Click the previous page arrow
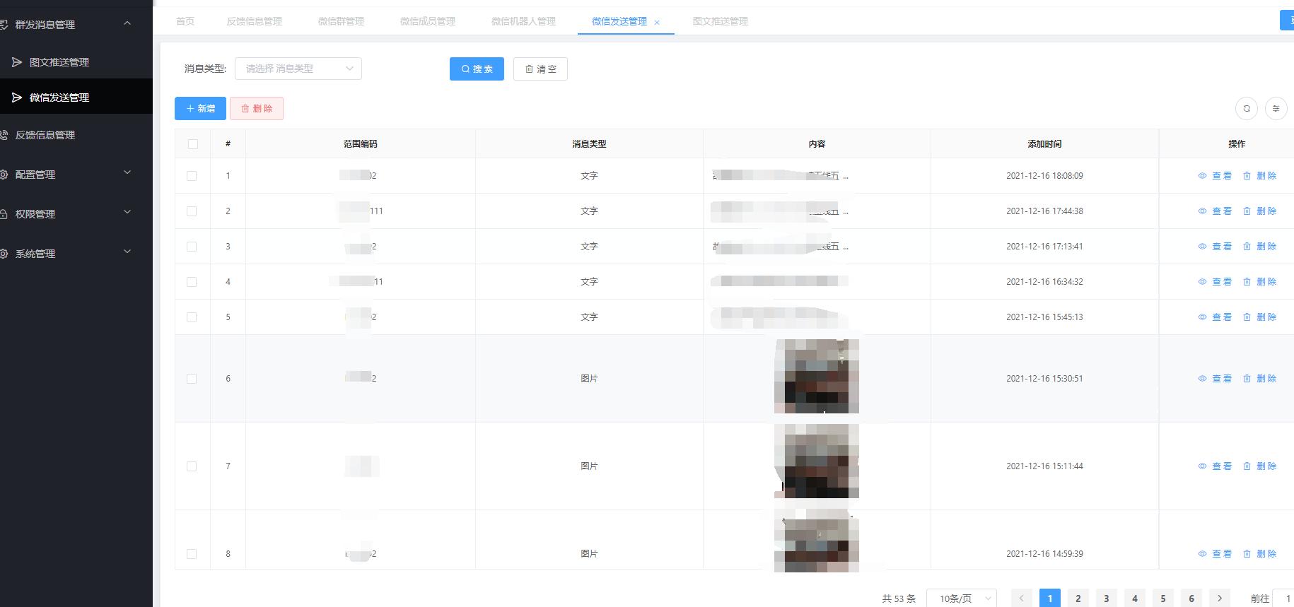Image resolution: width=1294 pixels, height=607 pixels. (1022, 599)
